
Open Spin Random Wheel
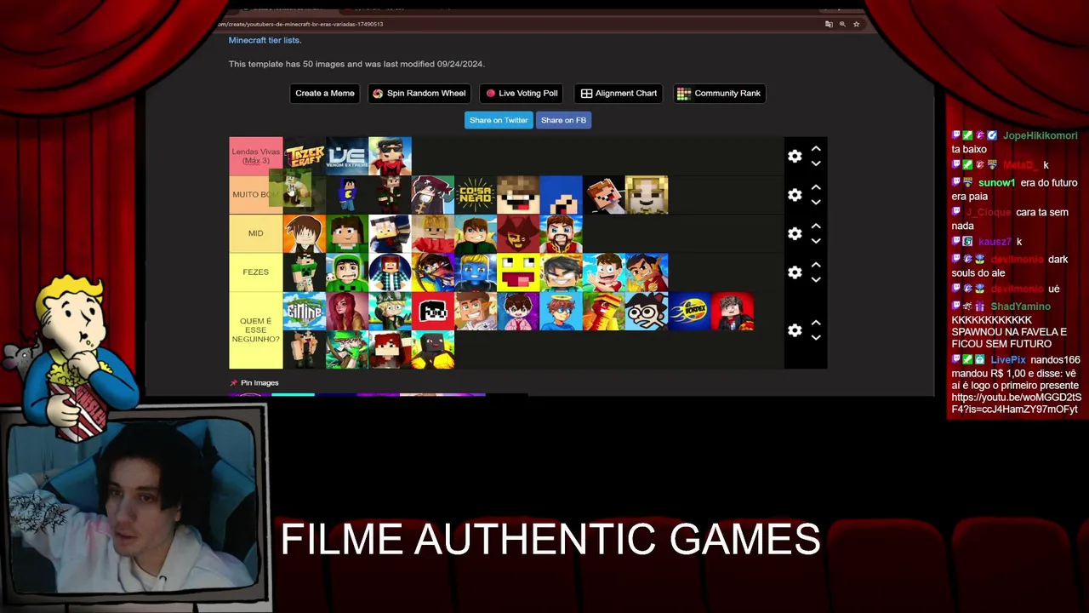click(419, 94)
